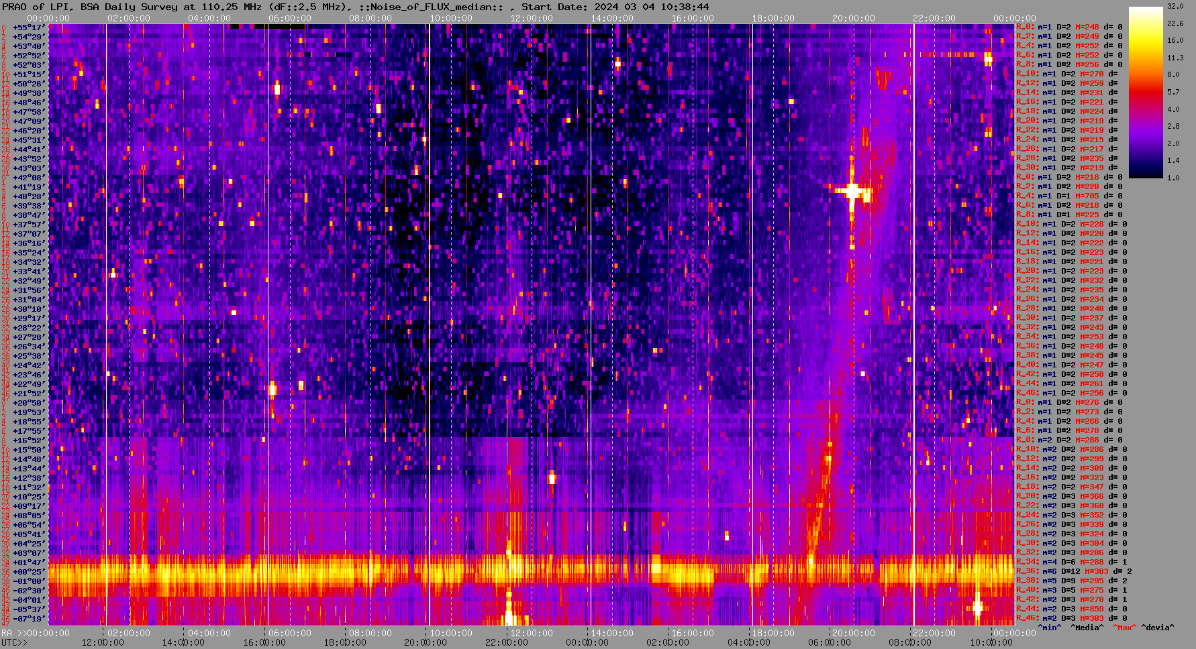Click the declination label +52°52'
This screenshot has height=649, width=1196.
click(x=29, y=56)
